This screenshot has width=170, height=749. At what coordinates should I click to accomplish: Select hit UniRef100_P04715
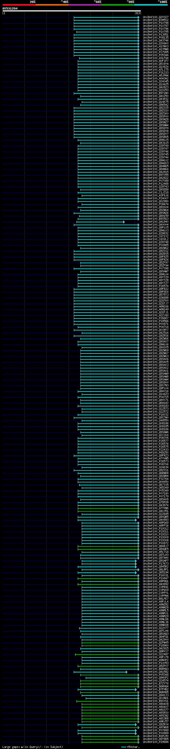(x=156, y=397)
